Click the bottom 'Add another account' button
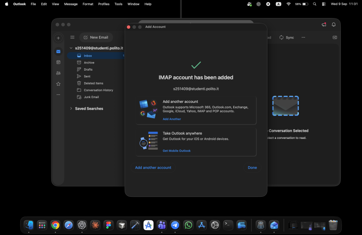362x235 pixels. pyautogui.click(x=153, y=168)
